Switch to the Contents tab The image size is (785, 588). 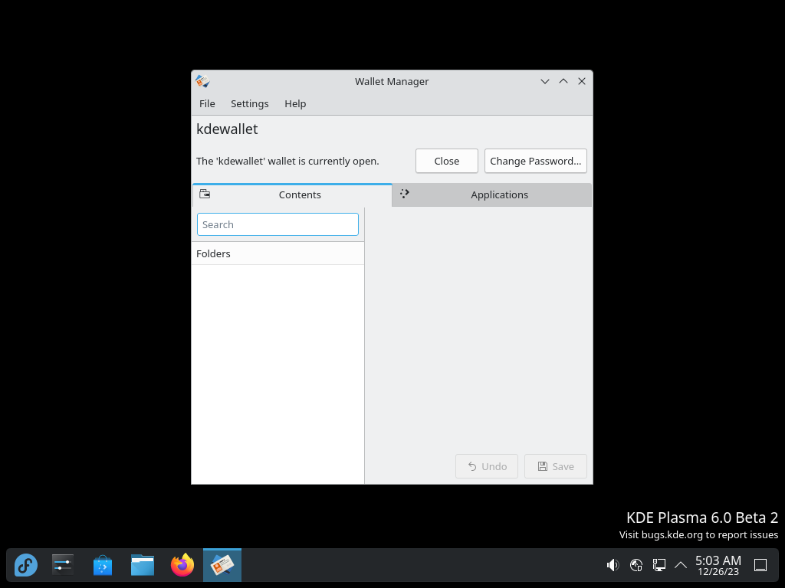292,195
